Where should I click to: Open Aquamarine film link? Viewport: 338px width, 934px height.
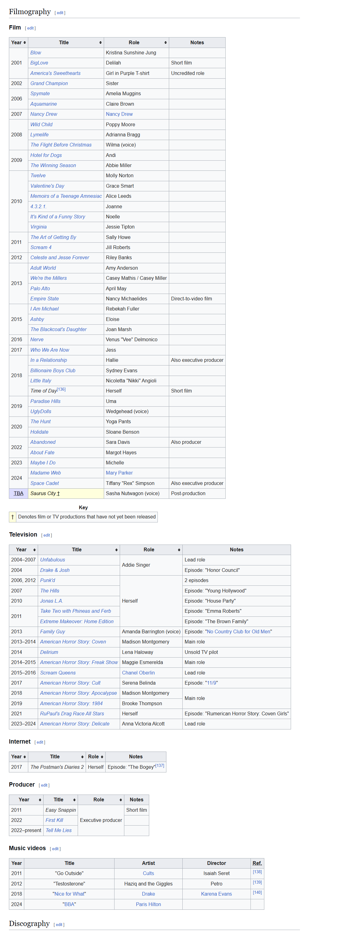tap(44, 104)
